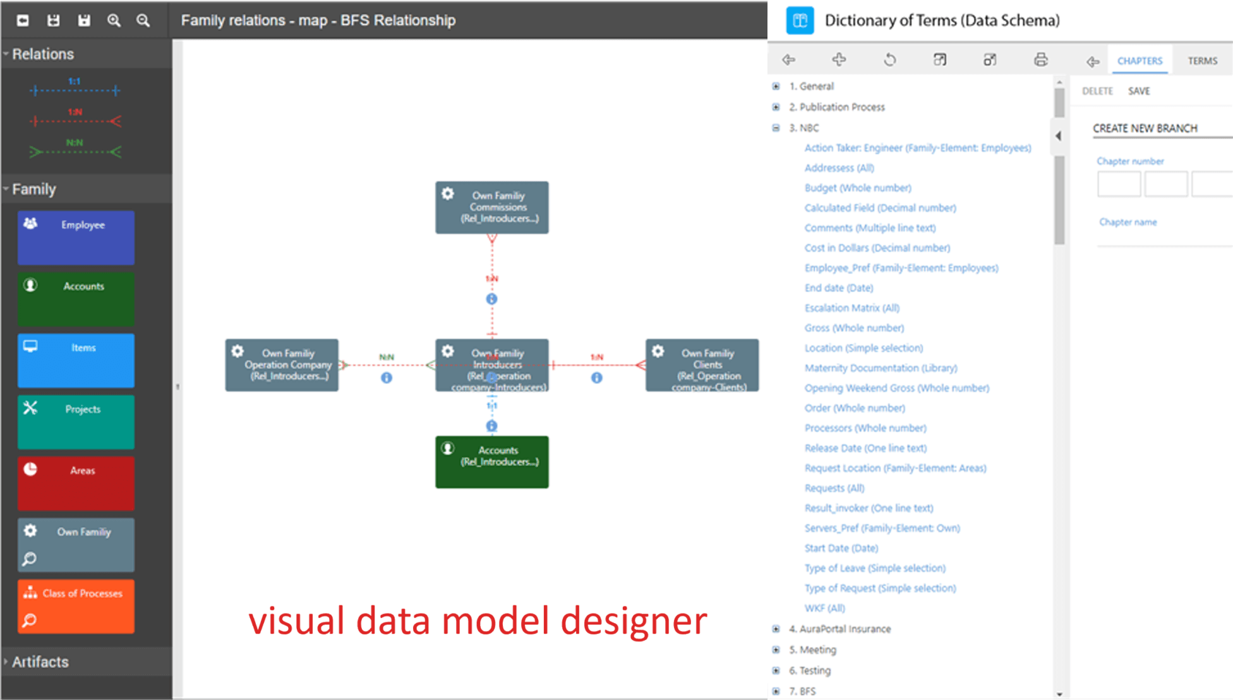Click the Chapter name input field
The height and width of the screenshot is (700, 1233).
pos(1162,237)
